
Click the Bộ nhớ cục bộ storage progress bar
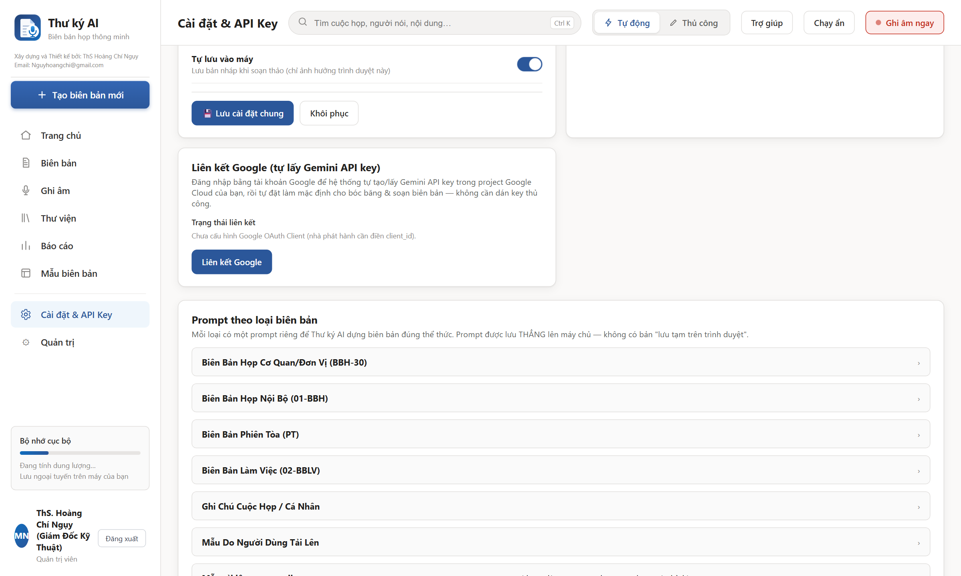click(80, 453)
